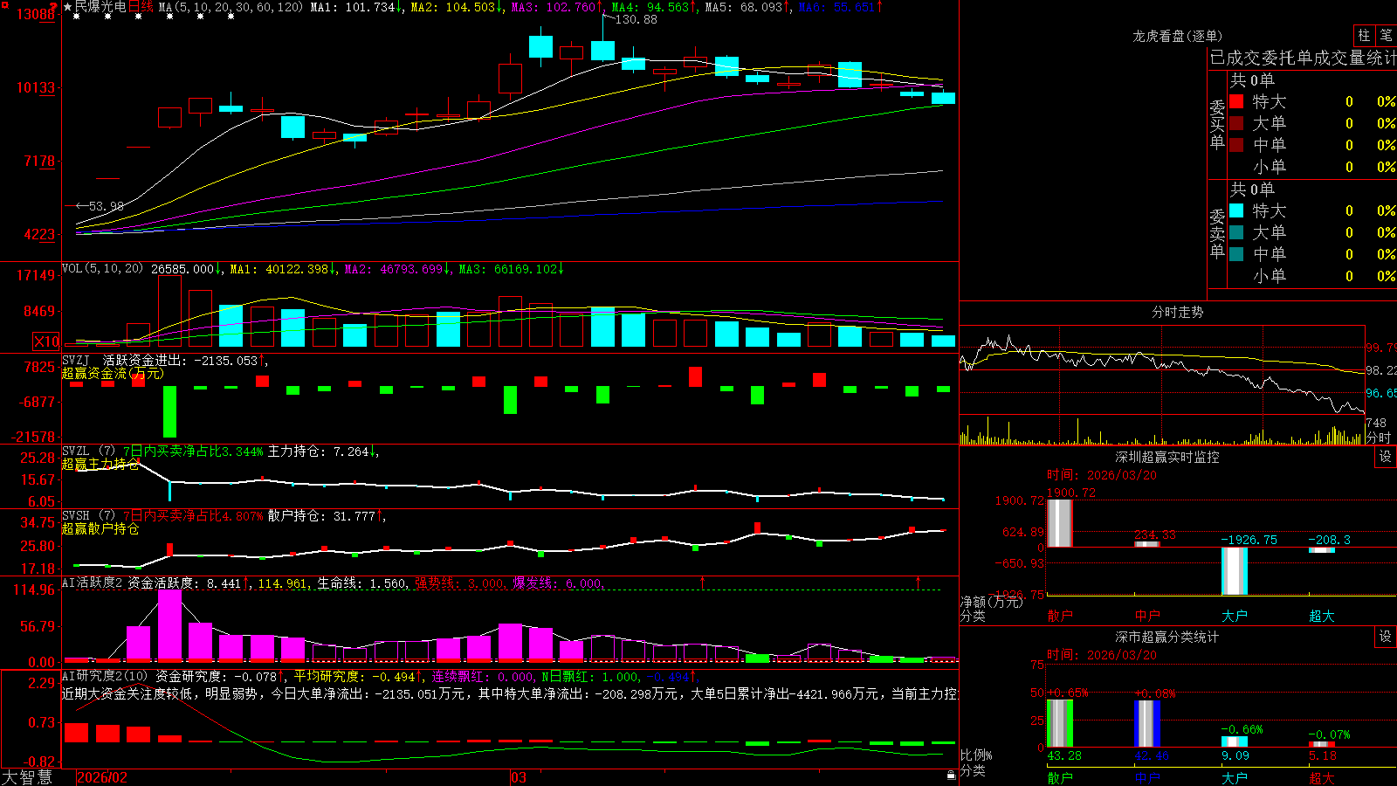Click the last red up-arrow in the AI活跃度 panel

[x=918, y=582]
